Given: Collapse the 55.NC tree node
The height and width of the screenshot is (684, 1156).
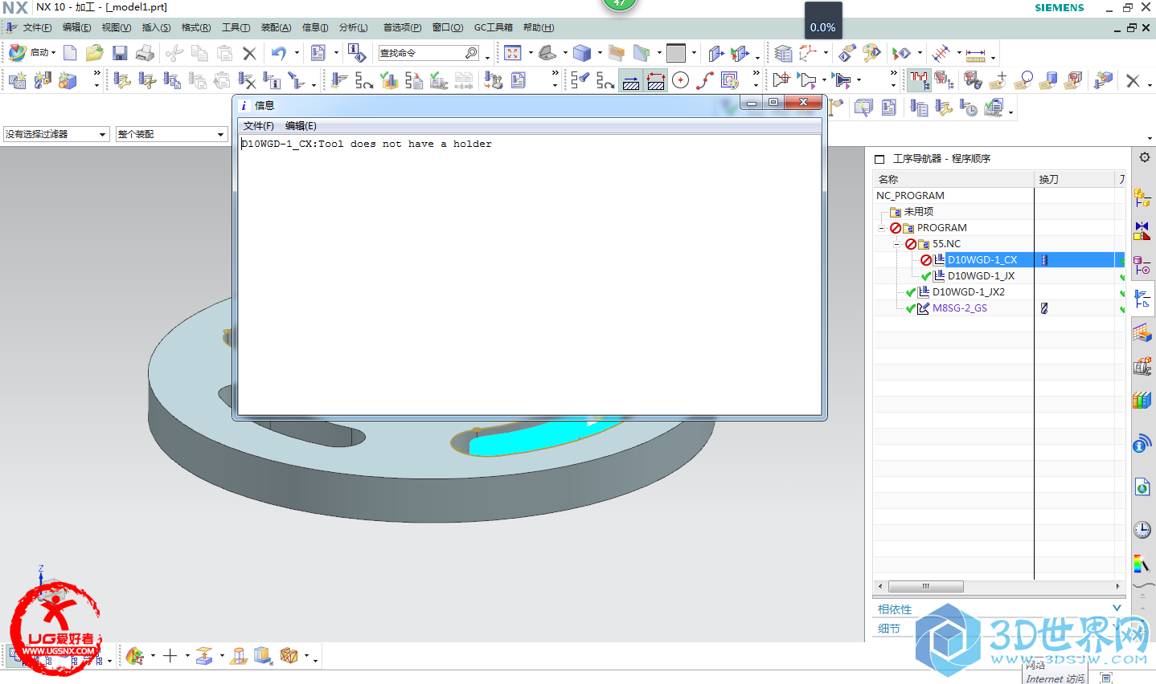Looking at the screenshot, I should point(896,244).
